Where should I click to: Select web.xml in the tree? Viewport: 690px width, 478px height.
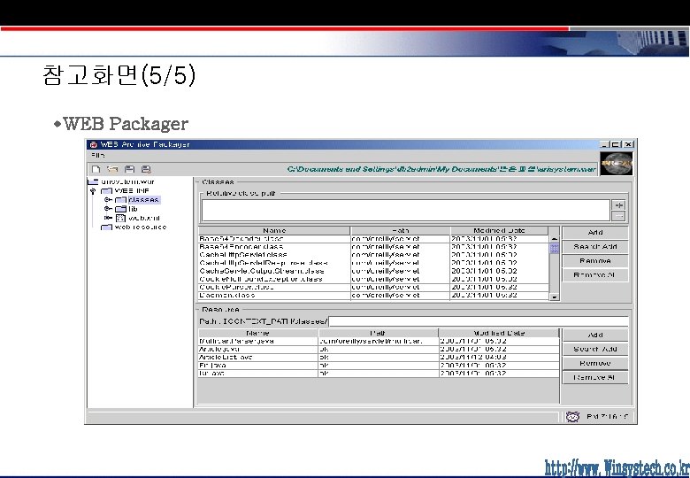(144, 218)
